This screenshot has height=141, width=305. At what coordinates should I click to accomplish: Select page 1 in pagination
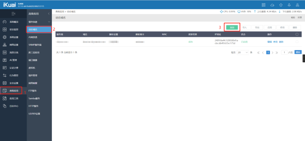268,52
